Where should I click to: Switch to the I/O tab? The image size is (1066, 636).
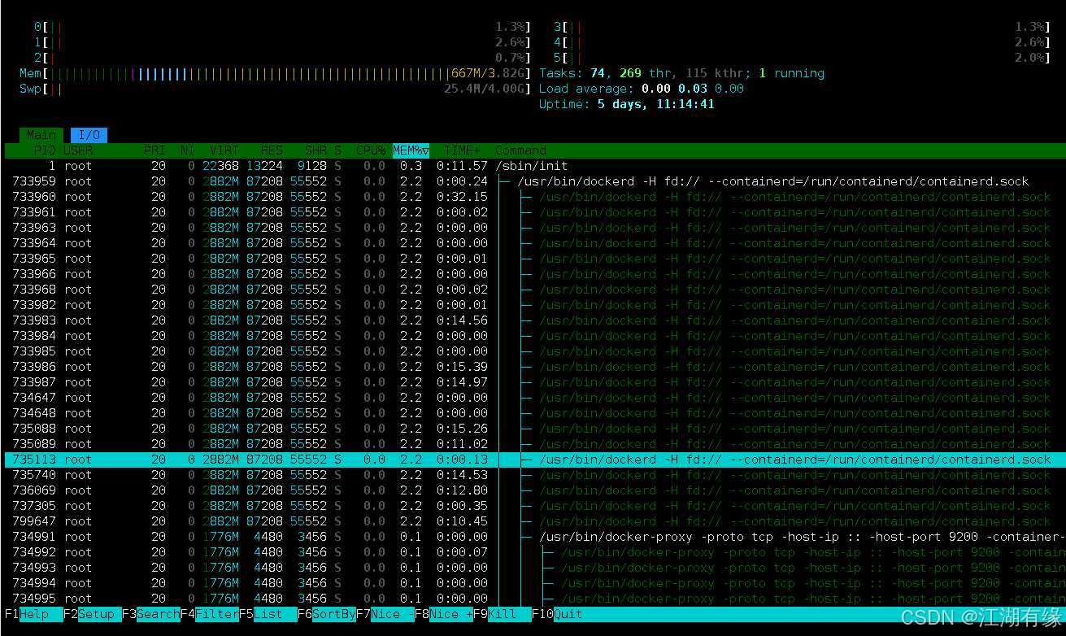pyautogui.click(x=89, y=135)
